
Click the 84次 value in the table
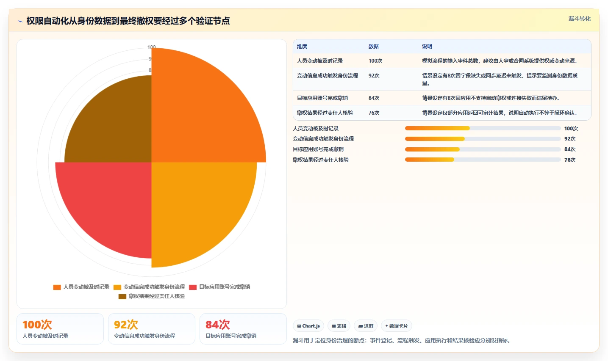coord(374,98)
